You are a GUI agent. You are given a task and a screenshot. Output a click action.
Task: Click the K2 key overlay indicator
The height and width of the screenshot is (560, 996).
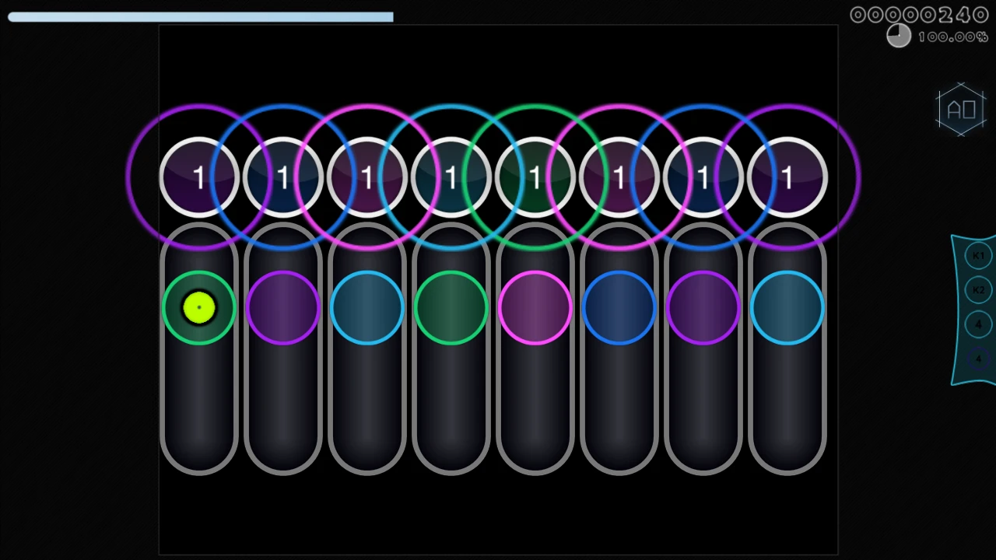click(977, 290)
